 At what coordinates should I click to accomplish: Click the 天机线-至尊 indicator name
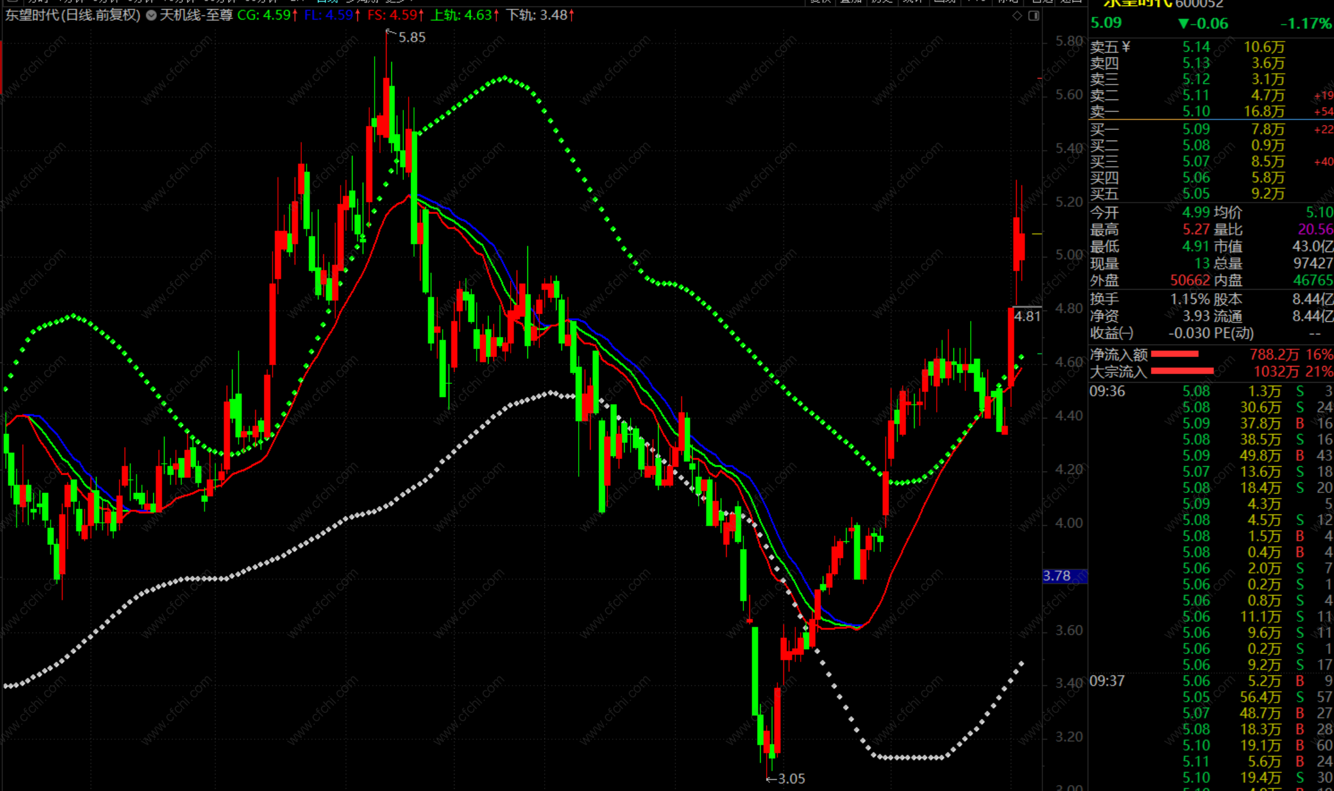(196, 15)
